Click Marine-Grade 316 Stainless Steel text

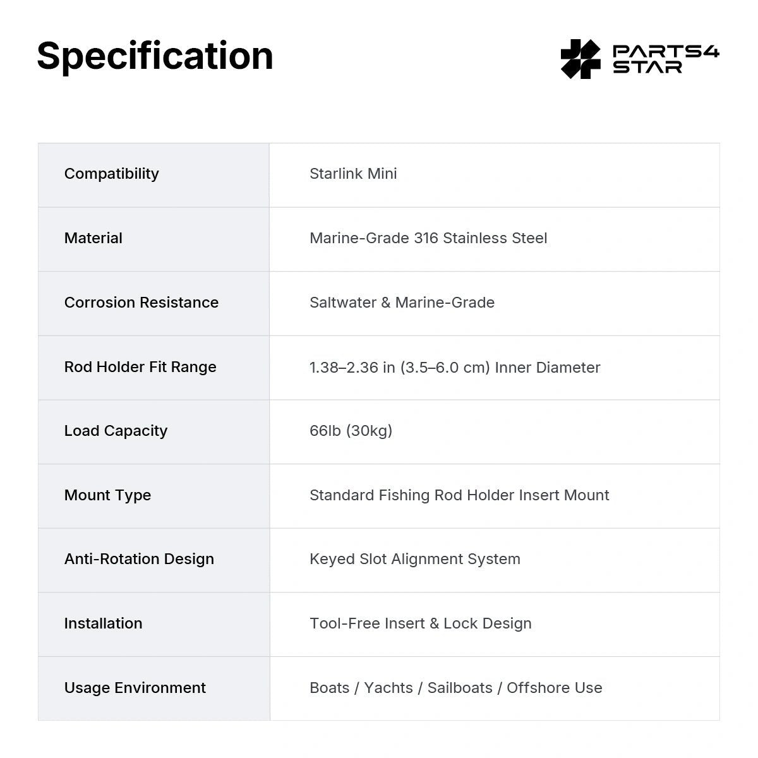[428, 238]
